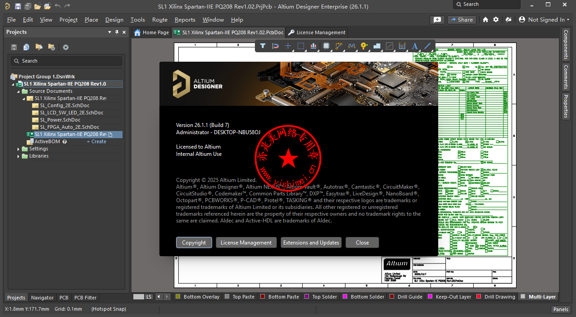Image resolution: width=576 pixels, height=317 pixels.
Task: Select the place string text tool
Action: click(x=415, y=46)
